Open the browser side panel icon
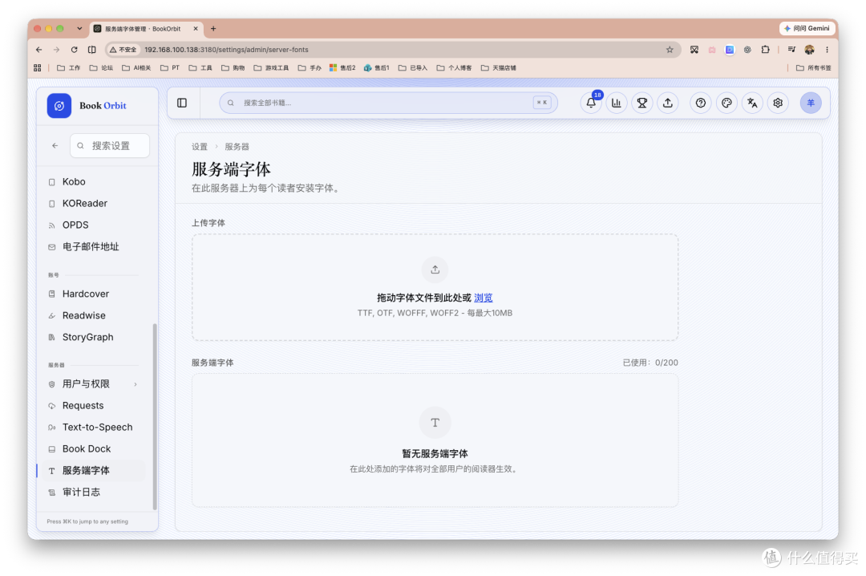 tap(91, 50)
